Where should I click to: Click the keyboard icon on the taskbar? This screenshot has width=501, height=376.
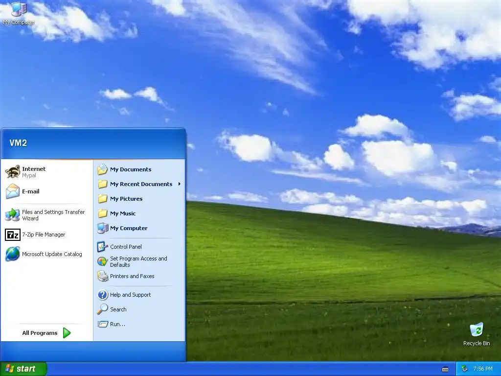point(445,369)
